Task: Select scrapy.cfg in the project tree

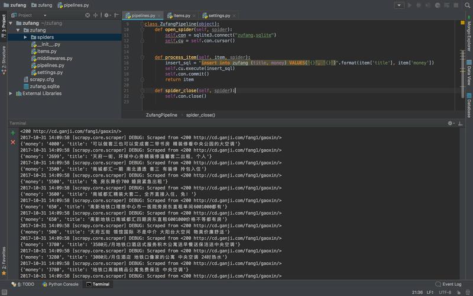Action: pyautogui.click(x=39, y=79)
